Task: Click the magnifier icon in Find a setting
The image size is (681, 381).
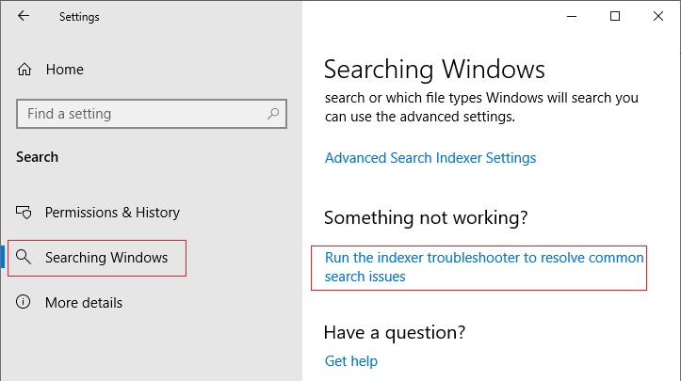Action: (x=273, y=114)
